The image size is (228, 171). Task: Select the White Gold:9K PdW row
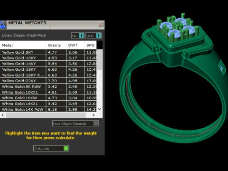click(x=48, y=86)
